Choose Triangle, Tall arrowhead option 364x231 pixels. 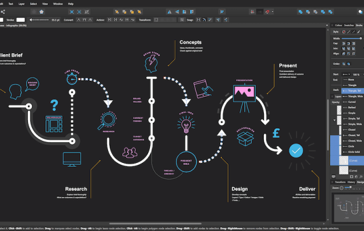pyautogui.click(x=352, y=91)
